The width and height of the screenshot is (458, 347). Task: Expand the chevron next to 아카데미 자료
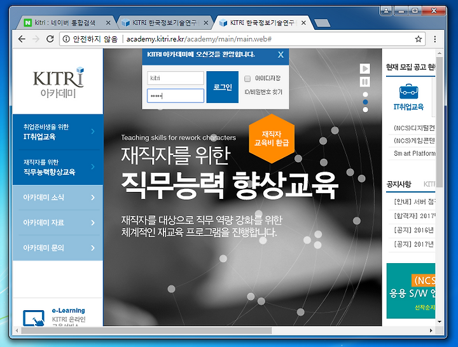93,222
